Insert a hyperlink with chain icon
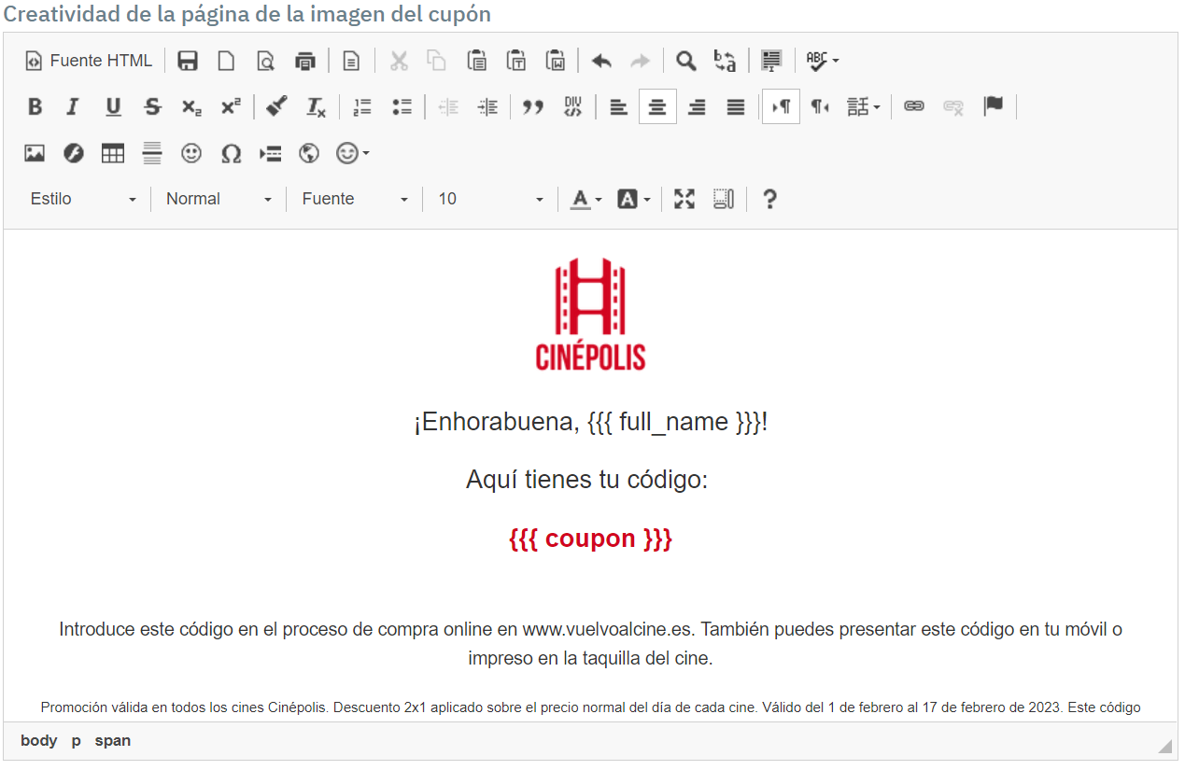 pos(914,106)
